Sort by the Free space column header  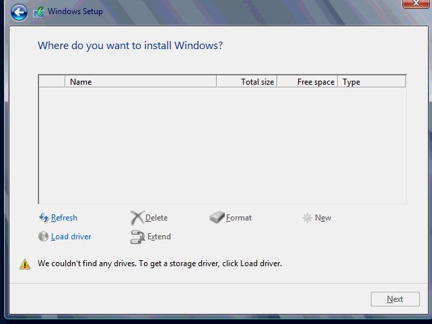click(x=308, y=82)
